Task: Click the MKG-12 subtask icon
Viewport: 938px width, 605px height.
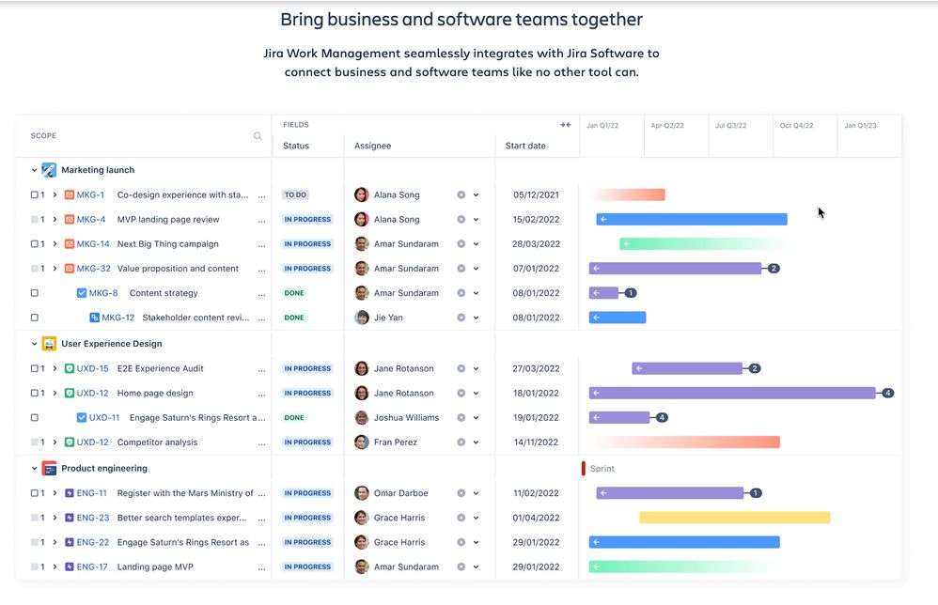Action: pos(94,318)
